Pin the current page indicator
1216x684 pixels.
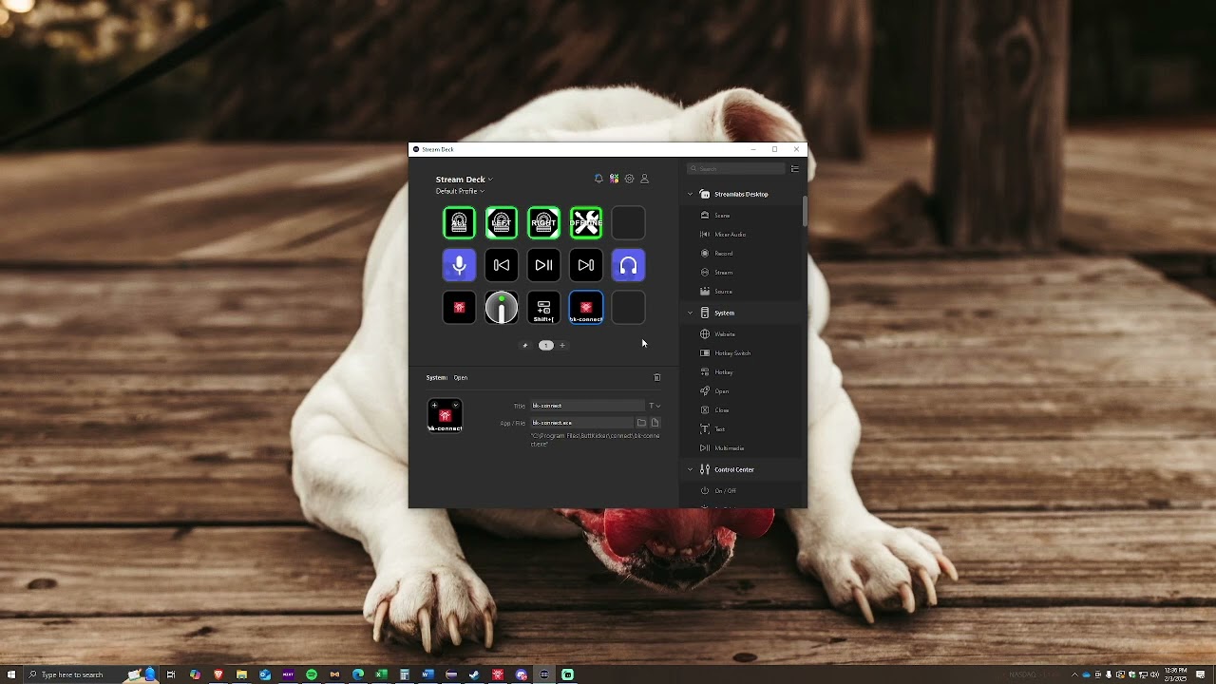coord(525,345)
